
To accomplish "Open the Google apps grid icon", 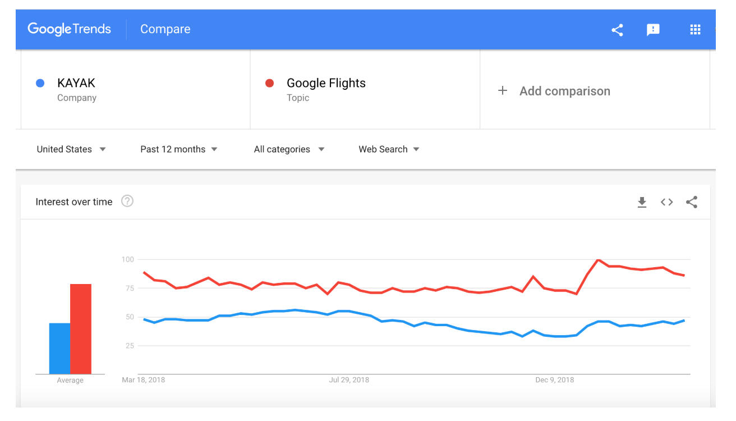I will click(x=695, y=30).
